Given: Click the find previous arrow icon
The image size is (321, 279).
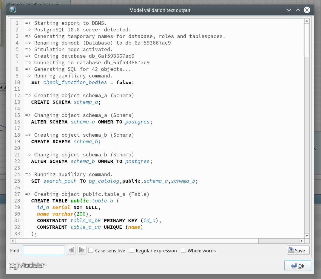Looking at the screenshot, I should point(71,250).
